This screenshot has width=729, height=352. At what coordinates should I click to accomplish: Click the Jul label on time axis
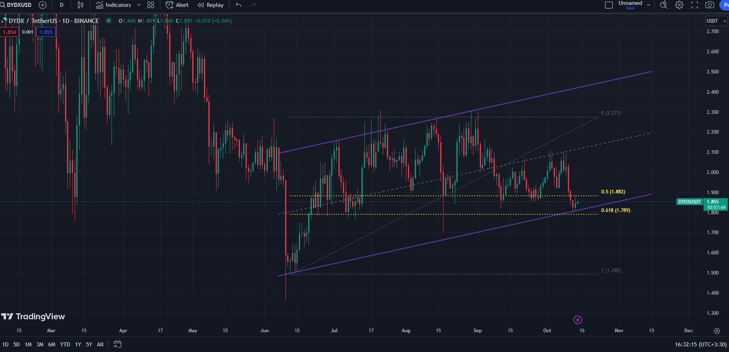coord(334,331)
